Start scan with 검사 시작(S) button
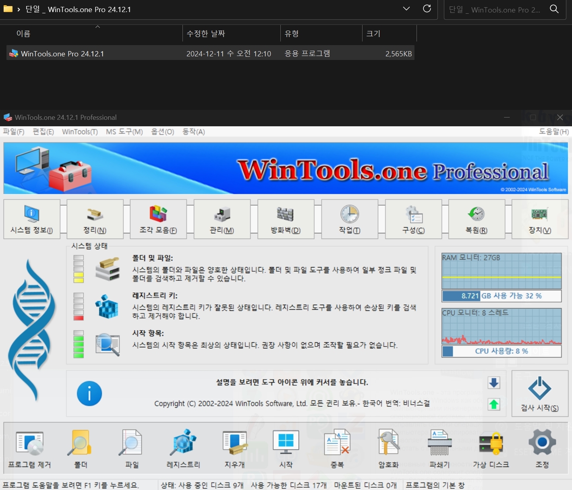This screenshot has height=490, width=572. (x=540, y=393)
